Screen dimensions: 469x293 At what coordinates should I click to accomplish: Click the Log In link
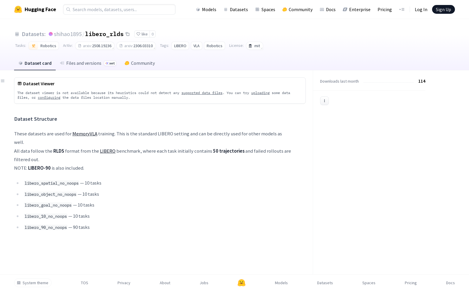[x=421, y=9]
